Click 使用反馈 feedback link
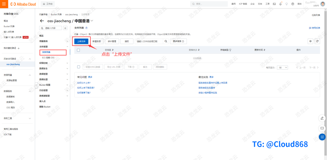This screenshot has width=327, height=160. point(315,28)
